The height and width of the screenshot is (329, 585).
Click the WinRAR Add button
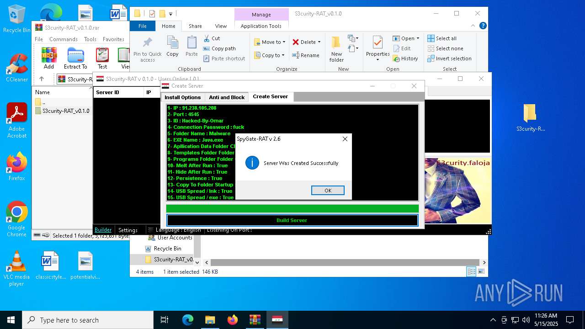point(49,58)
